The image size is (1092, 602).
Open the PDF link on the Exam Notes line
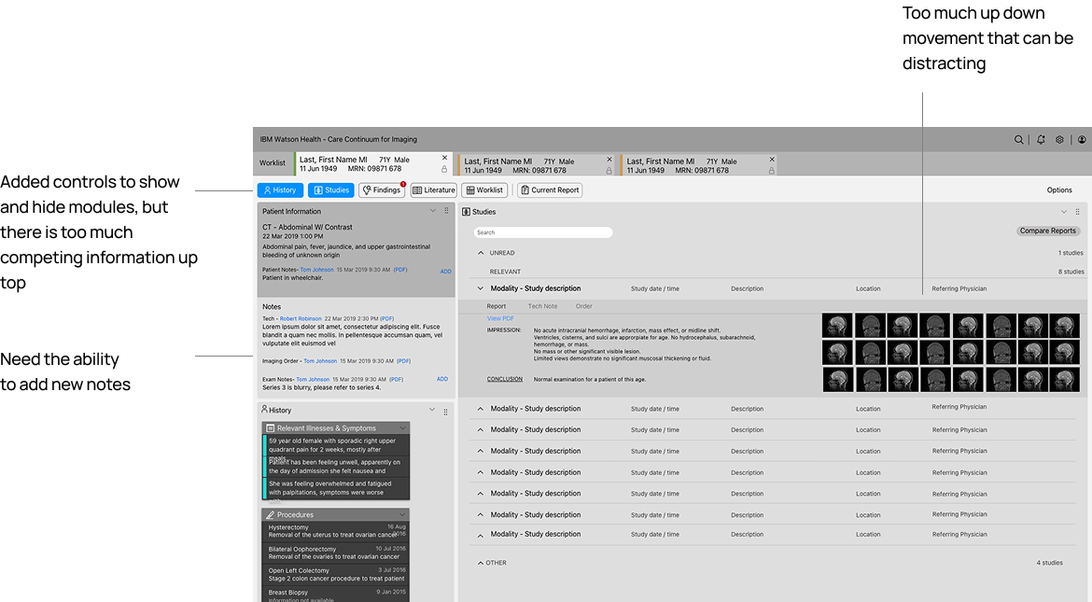[397, 380]
